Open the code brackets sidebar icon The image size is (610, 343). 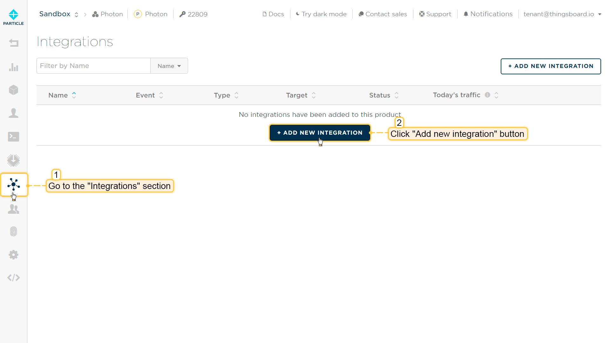pos(14,278)
